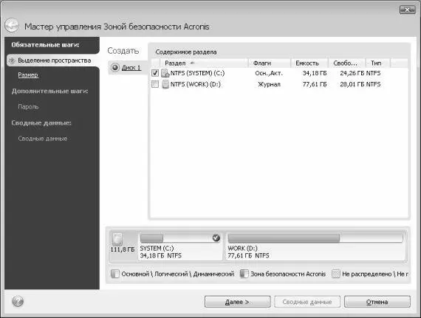This screenshot has height=318, width=421.
Task: Click the back arrow in the title area
Action: tap(12, 26)
